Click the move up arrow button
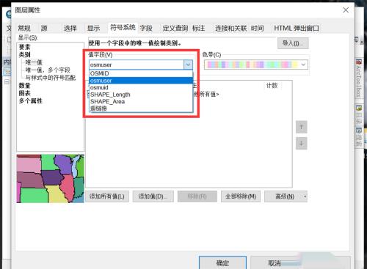The width and height of the screenshot is (367, 269). tap(302, 127)
